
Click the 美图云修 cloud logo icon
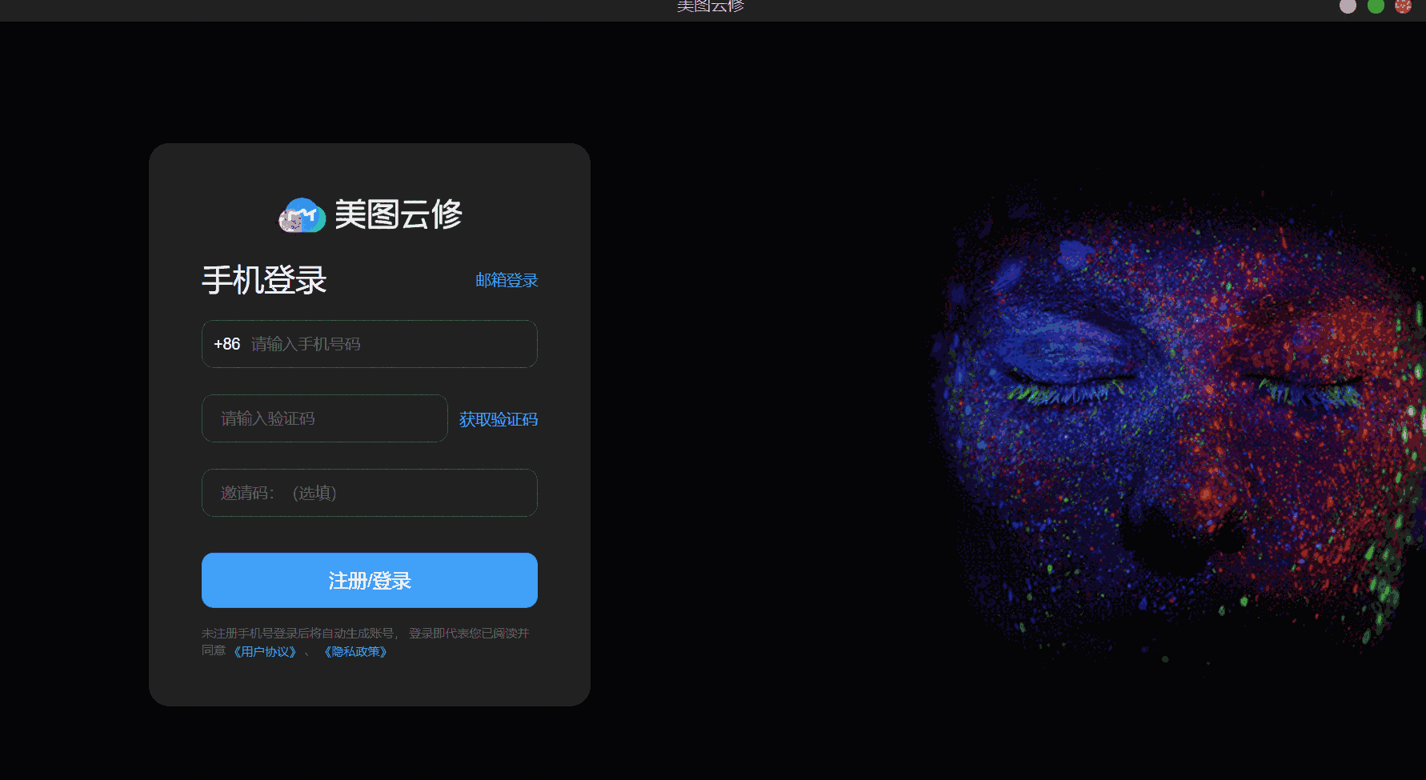click(301, 214)
